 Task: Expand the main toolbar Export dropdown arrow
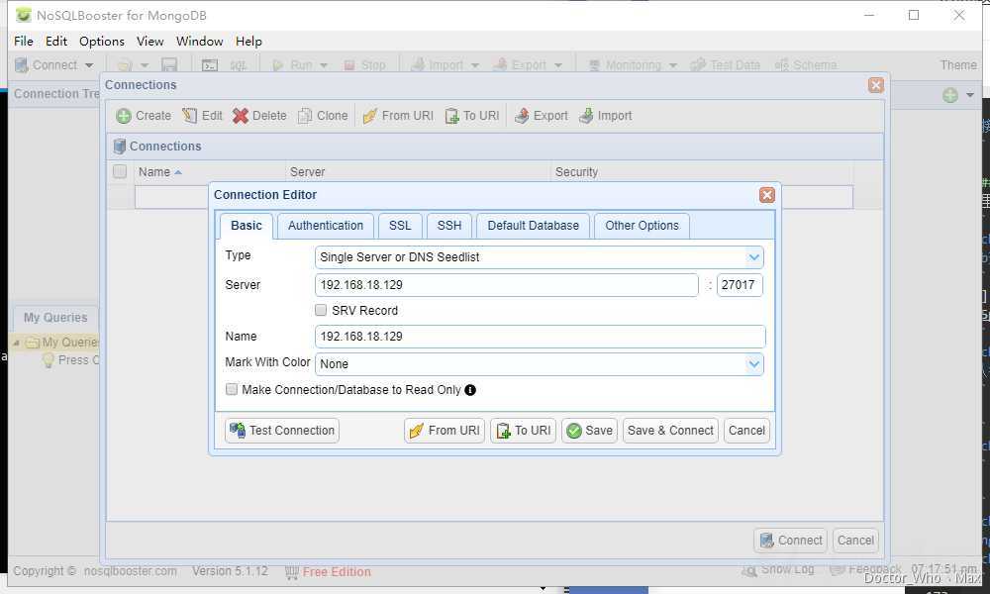coord(558,65)
